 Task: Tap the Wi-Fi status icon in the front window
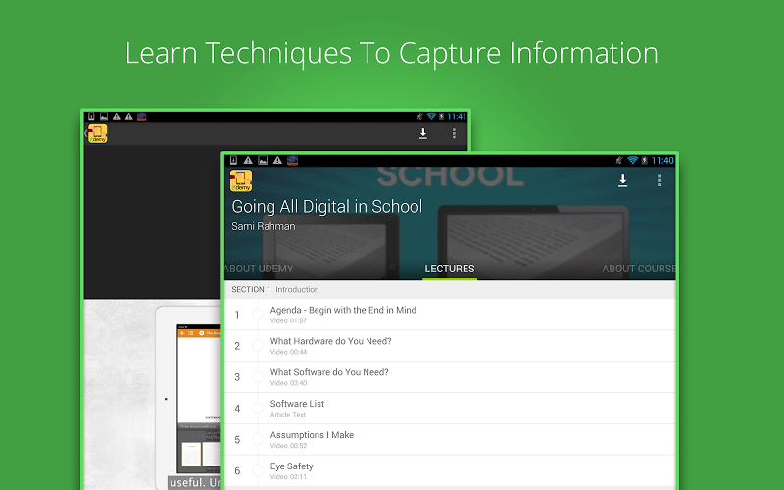[632, 160]
